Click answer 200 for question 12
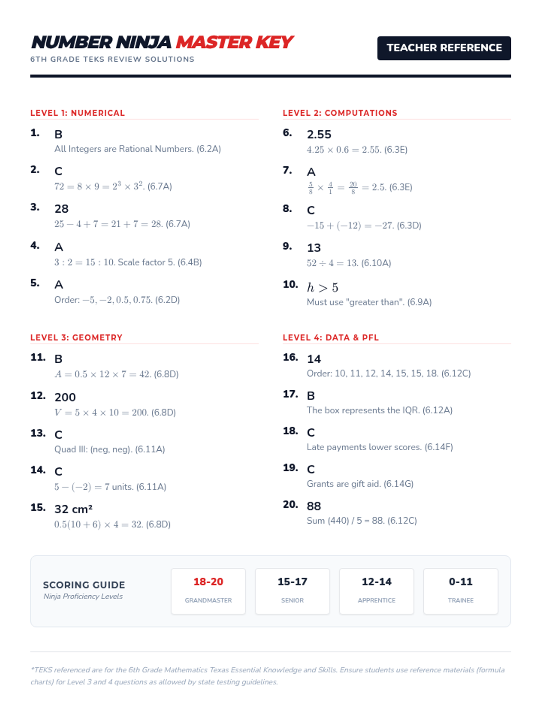The height and width of the screenshot is (721, 541). tap(65, 397)
